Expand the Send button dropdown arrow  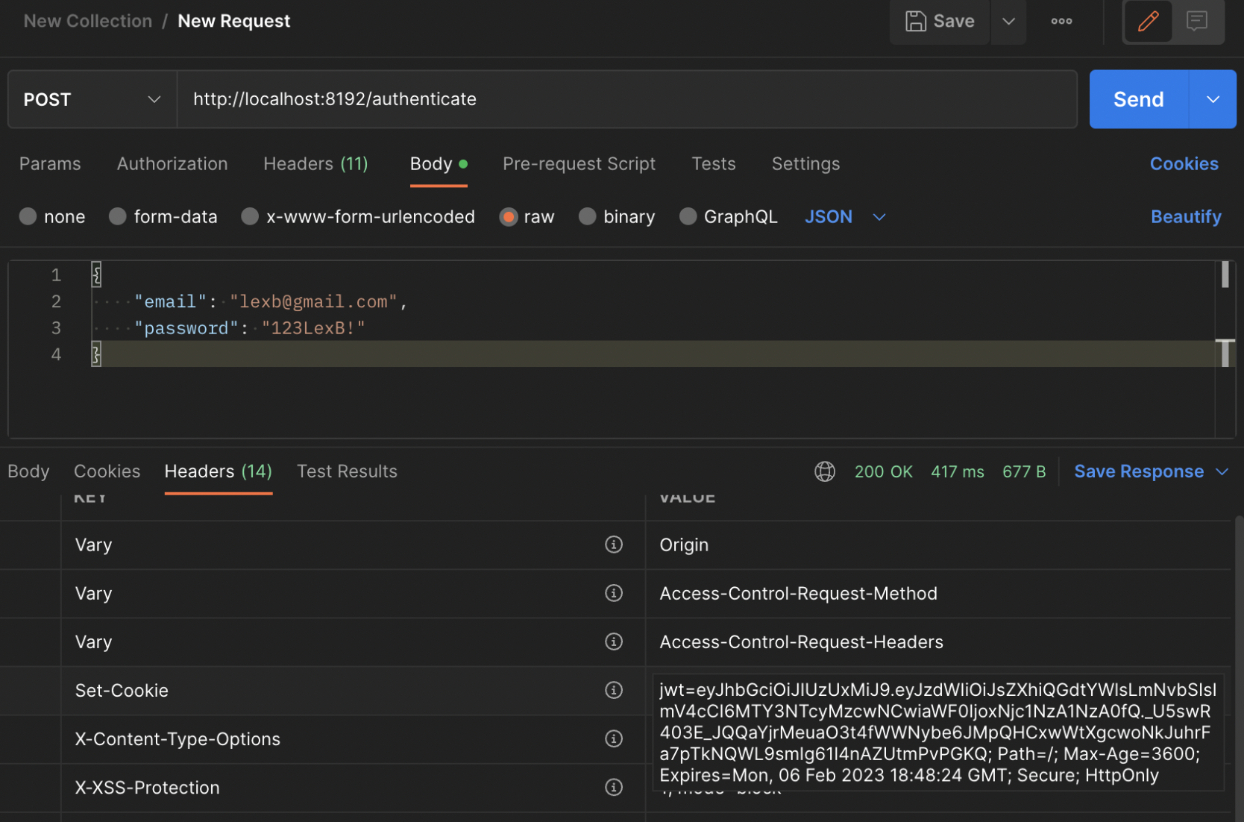pos(1213,99)
